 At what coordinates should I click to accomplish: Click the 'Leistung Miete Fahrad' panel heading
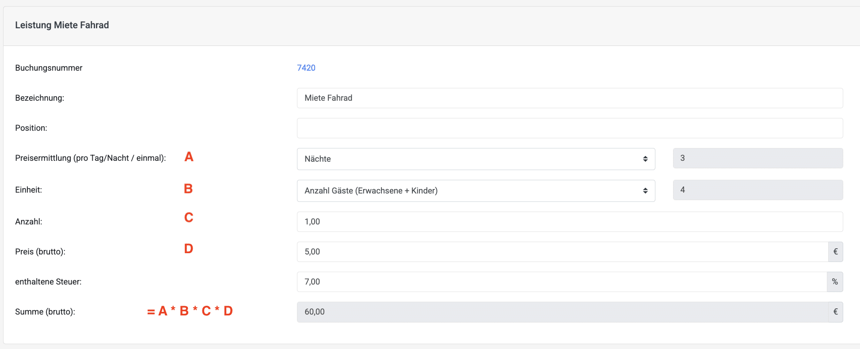(x=62, y=25)
